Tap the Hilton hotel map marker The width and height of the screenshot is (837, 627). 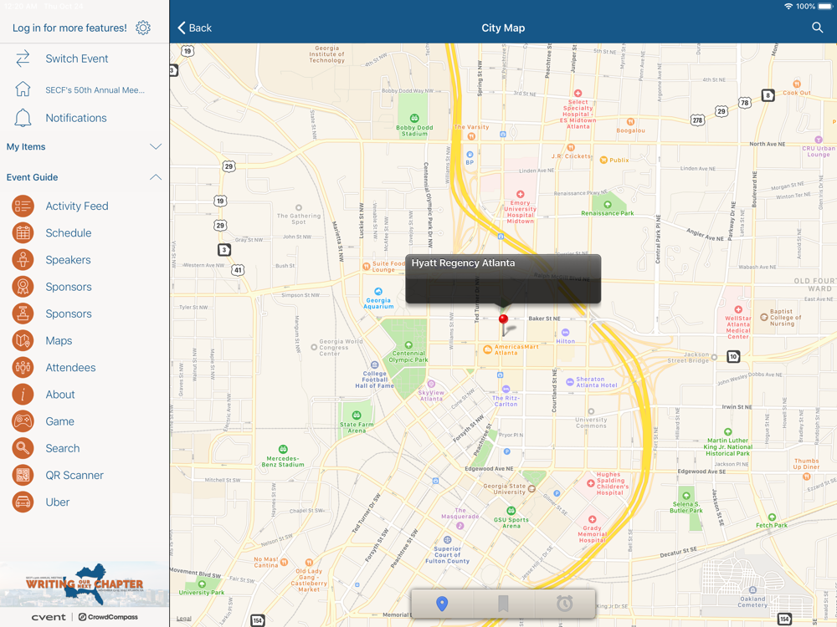coord(565,333)
